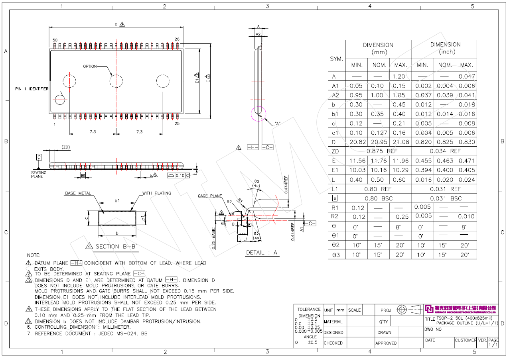Select the boxed datum C above SEATING PLANE
Screen dimensions: 507x357
39,157
